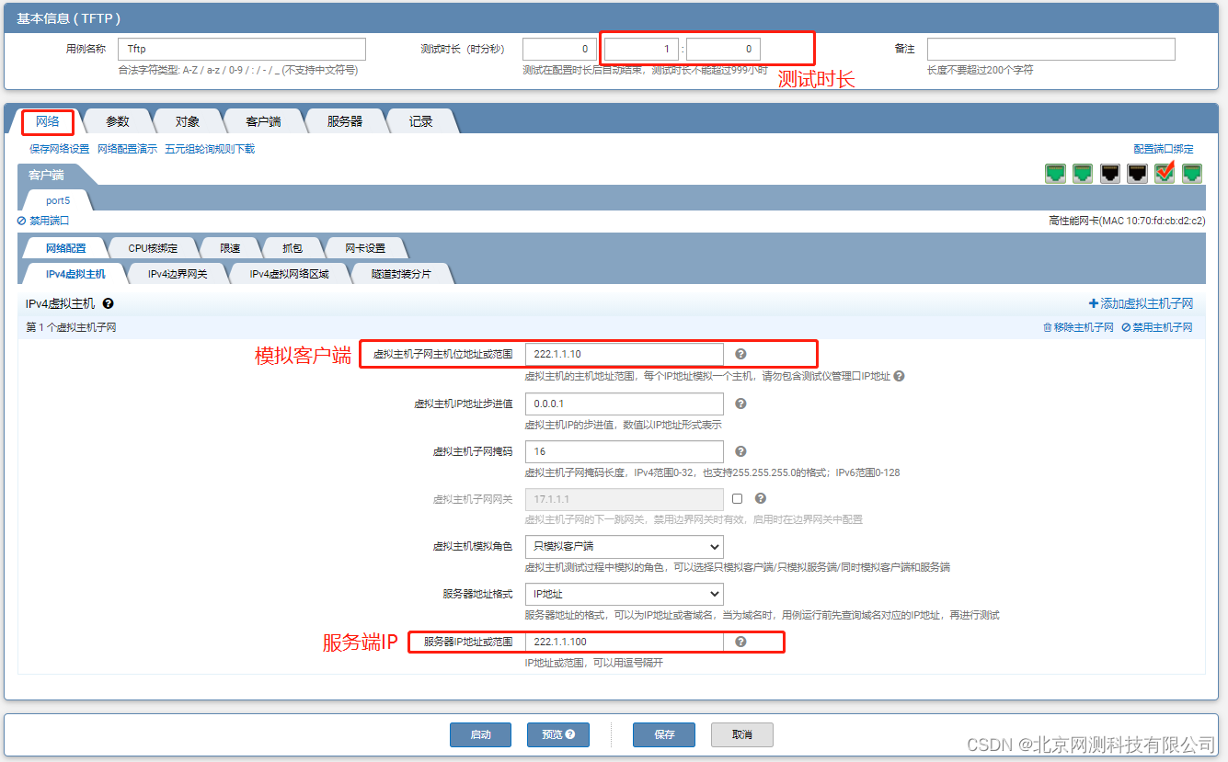
Task: Click 添加虚拟主机子网 link
Action: coord(1141,303)
